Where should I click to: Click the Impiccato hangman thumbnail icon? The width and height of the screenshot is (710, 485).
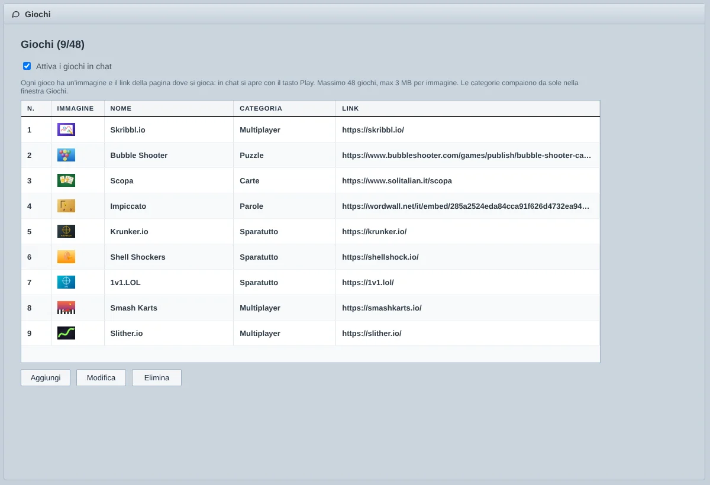66,206
